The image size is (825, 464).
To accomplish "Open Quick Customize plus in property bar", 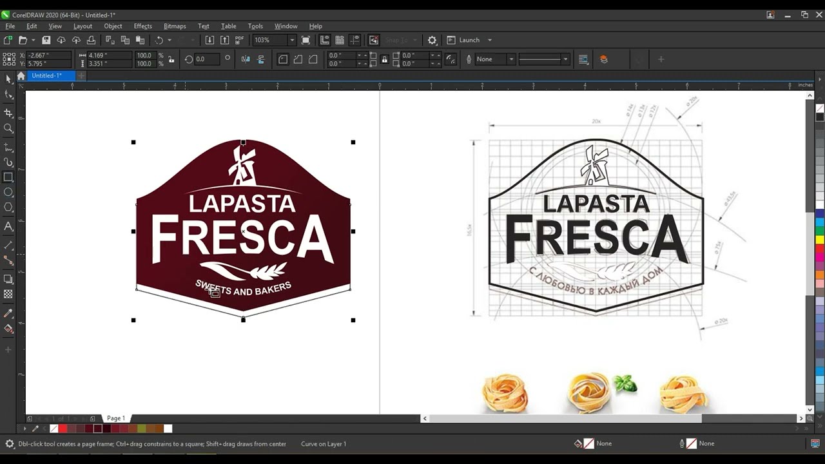I will 661,59.
